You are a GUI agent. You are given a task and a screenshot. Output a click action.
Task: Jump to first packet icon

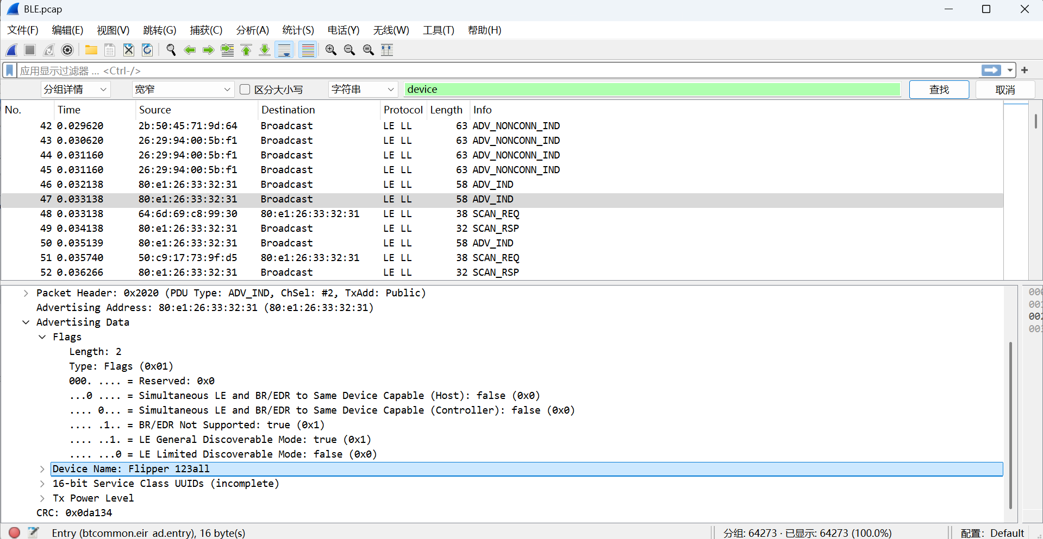click(246, 50)
